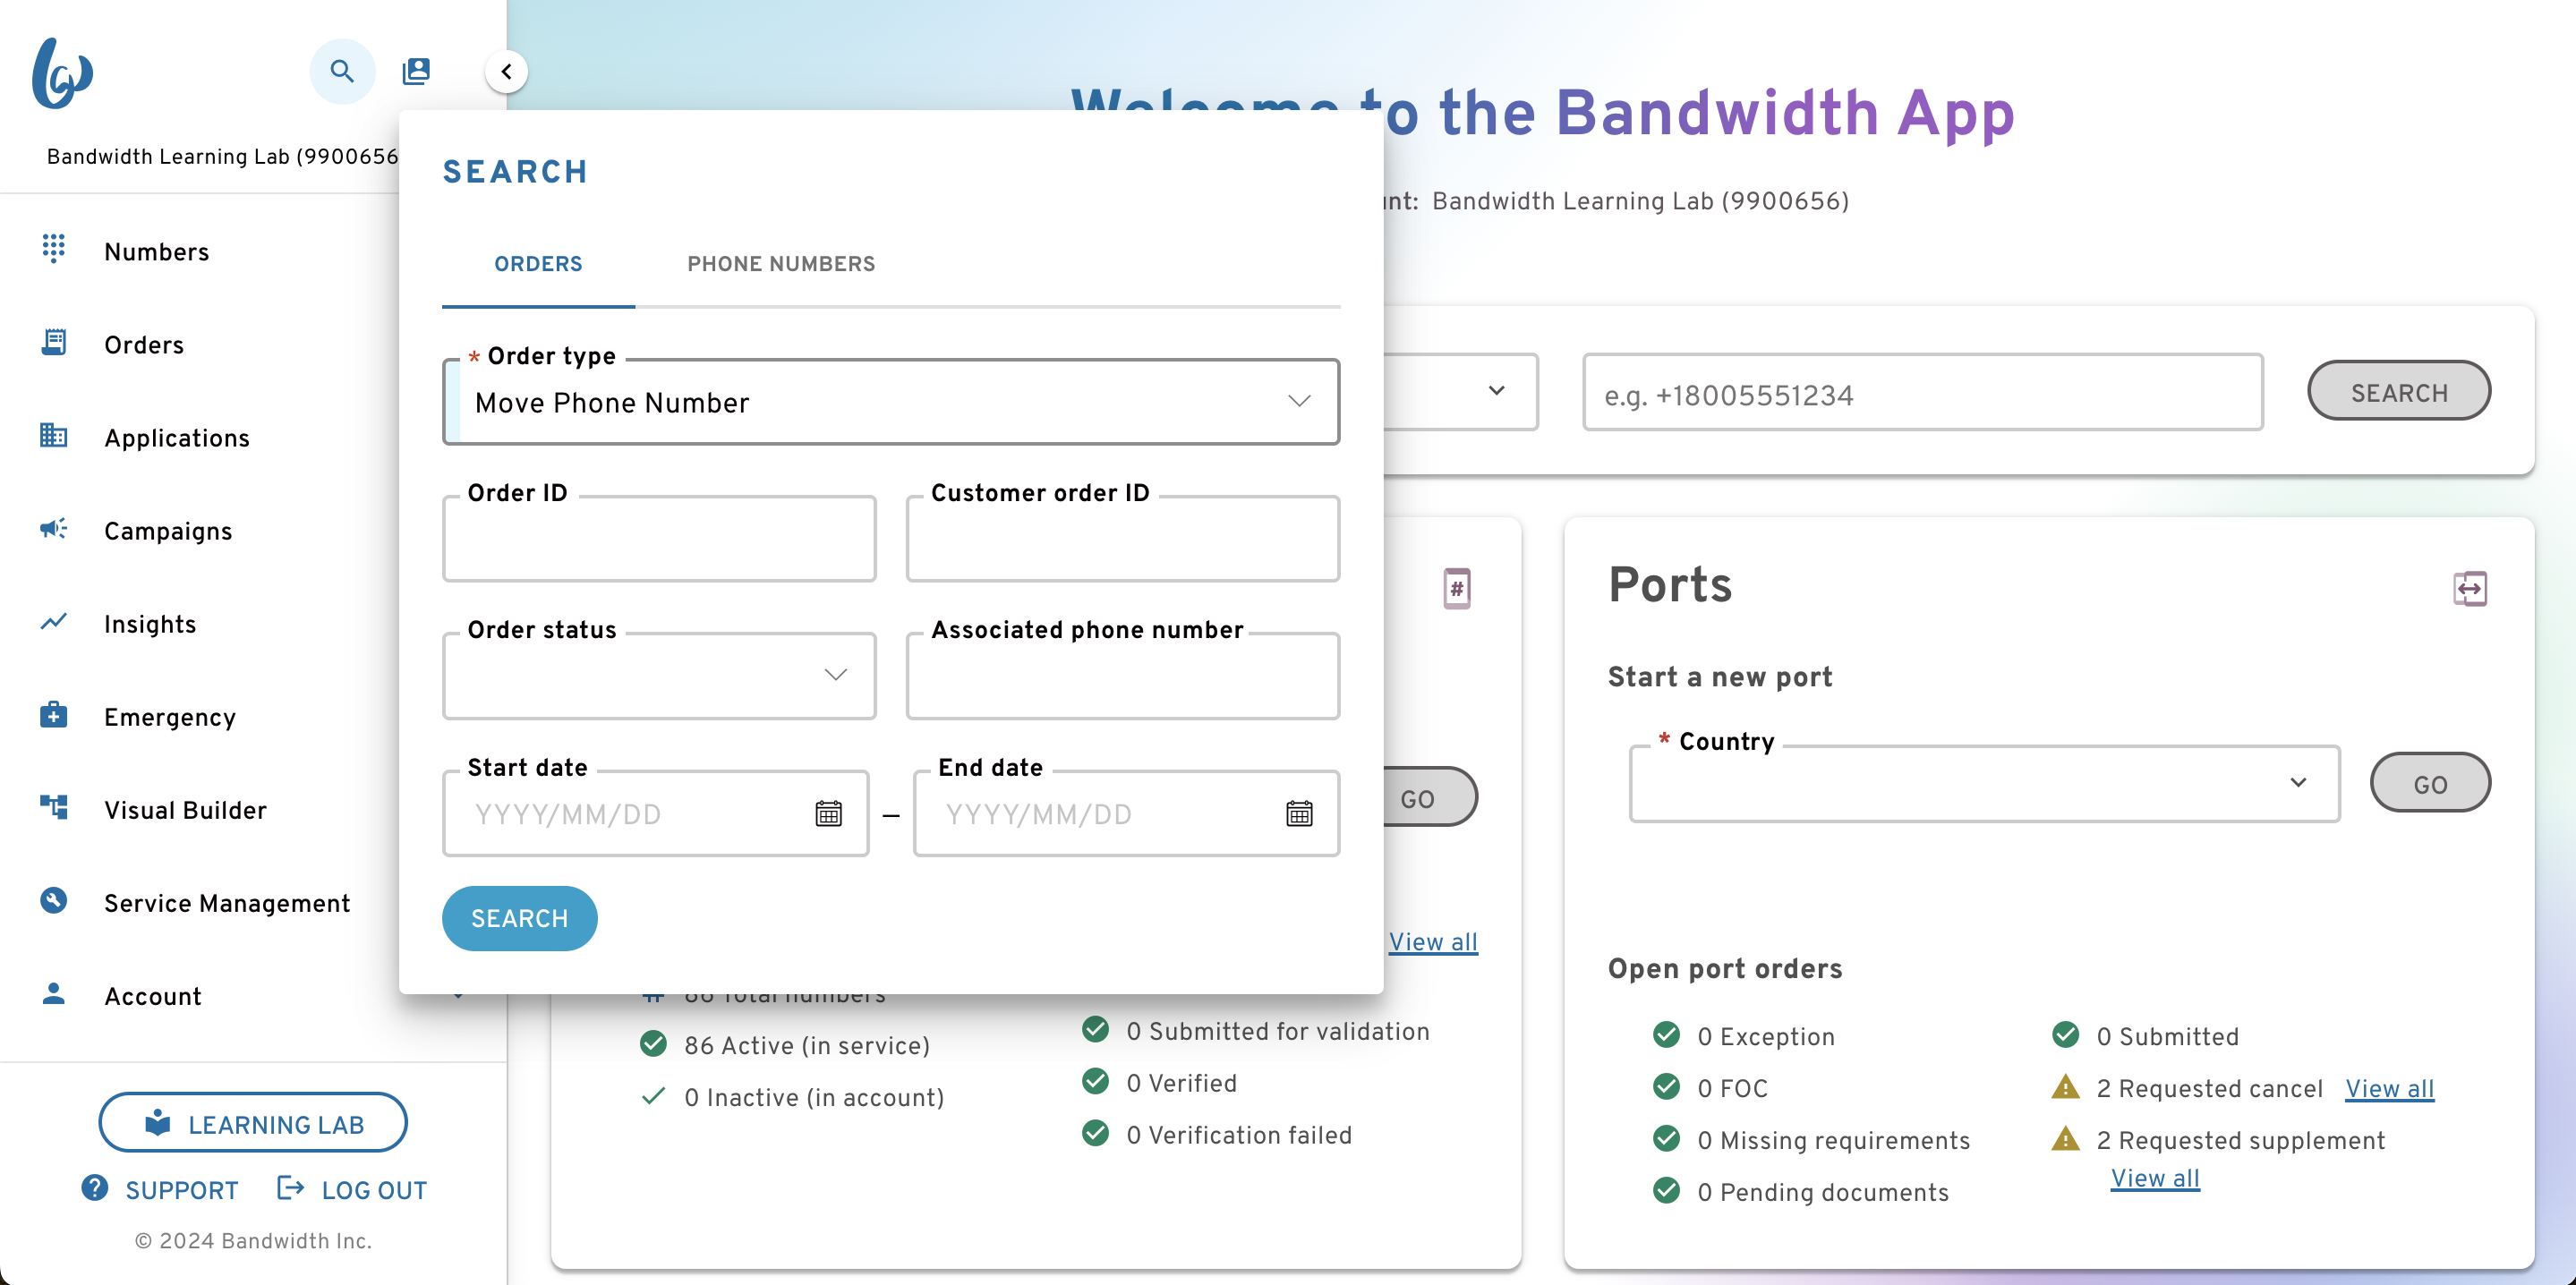Click the Customer order ID field
This screenshot has height=1285, width=2576.
tap(1123, 539)
